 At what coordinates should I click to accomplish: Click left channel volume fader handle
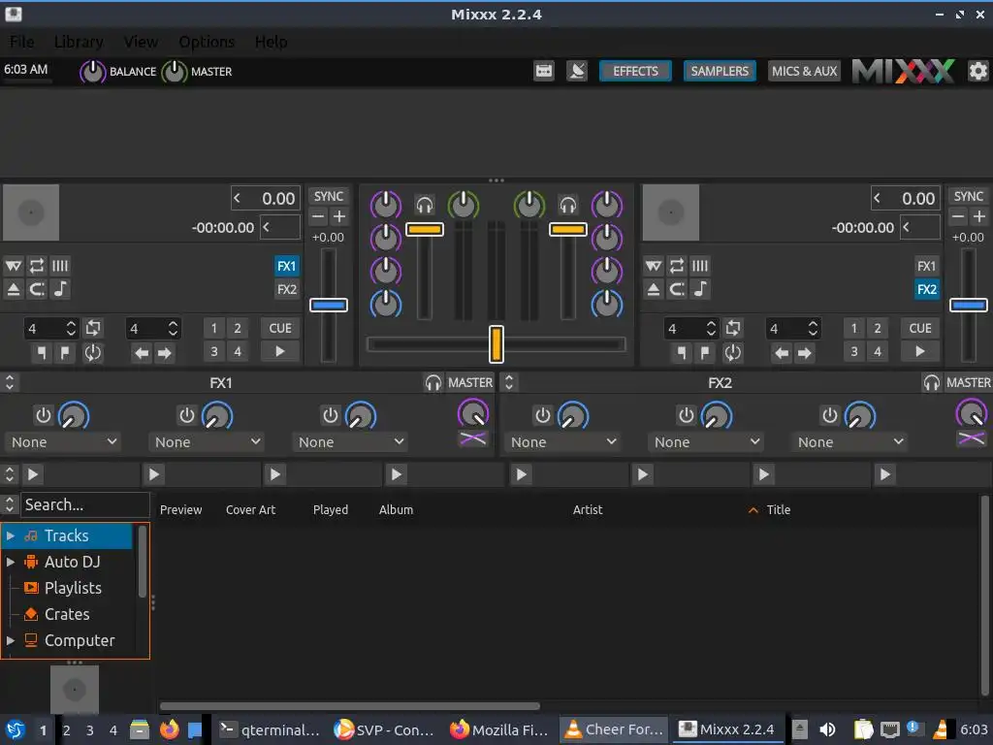(x=425, y=229)
